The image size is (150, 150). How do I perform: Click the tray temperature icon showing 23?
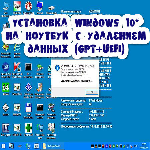pos(103,146)
